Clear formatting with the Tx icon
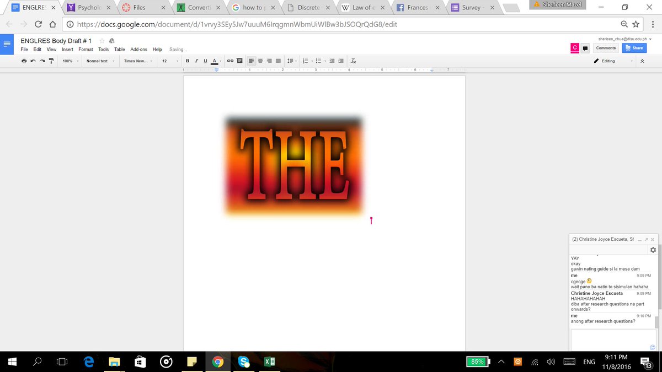 tap(354, 61)
